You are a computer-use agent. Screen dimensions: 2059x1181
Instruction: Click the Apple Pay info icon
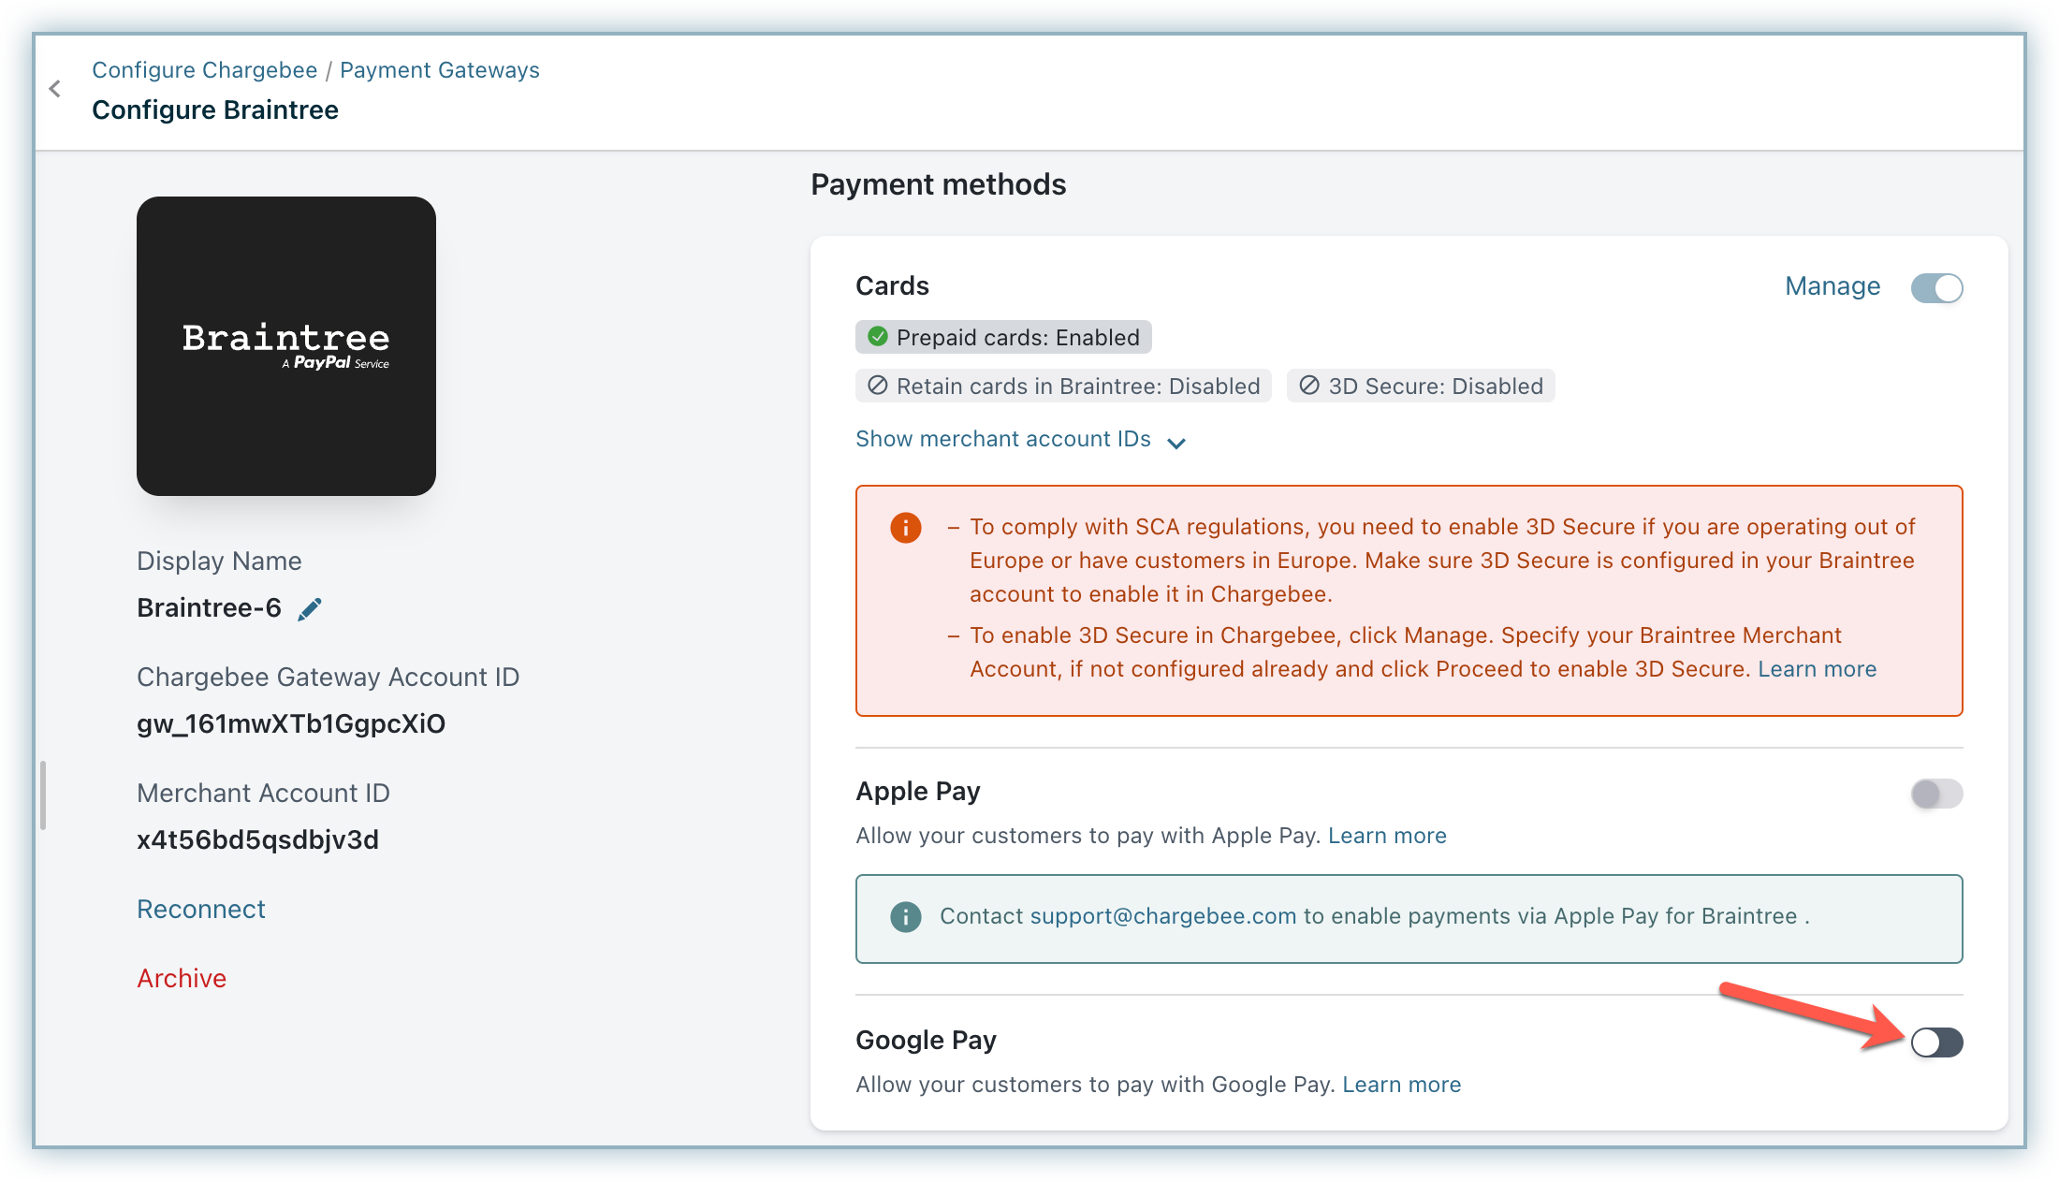(905, 917)
